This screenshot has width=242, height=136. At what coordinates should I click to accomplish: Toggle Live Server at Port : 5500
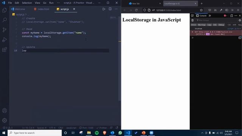pos(86,128)
